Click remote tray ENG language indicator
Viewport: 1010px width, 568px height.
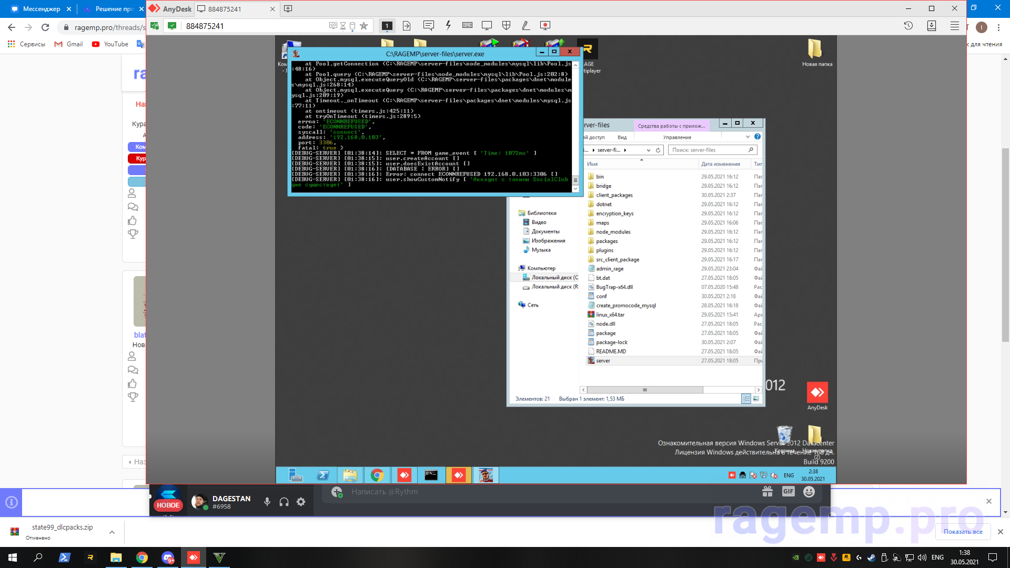click(789, 475)
